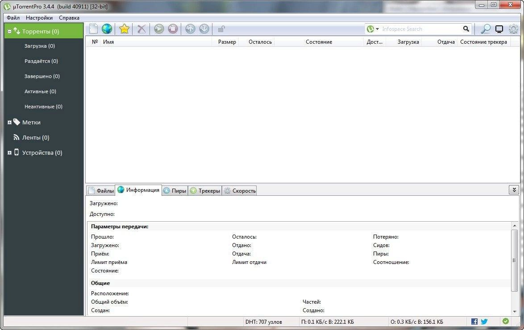524x330 pixels.
Task: Click the Общие section heading
Action: click(x=100, y=283)
